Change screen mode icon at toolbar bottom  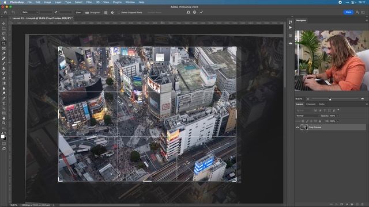click(4, 148)
